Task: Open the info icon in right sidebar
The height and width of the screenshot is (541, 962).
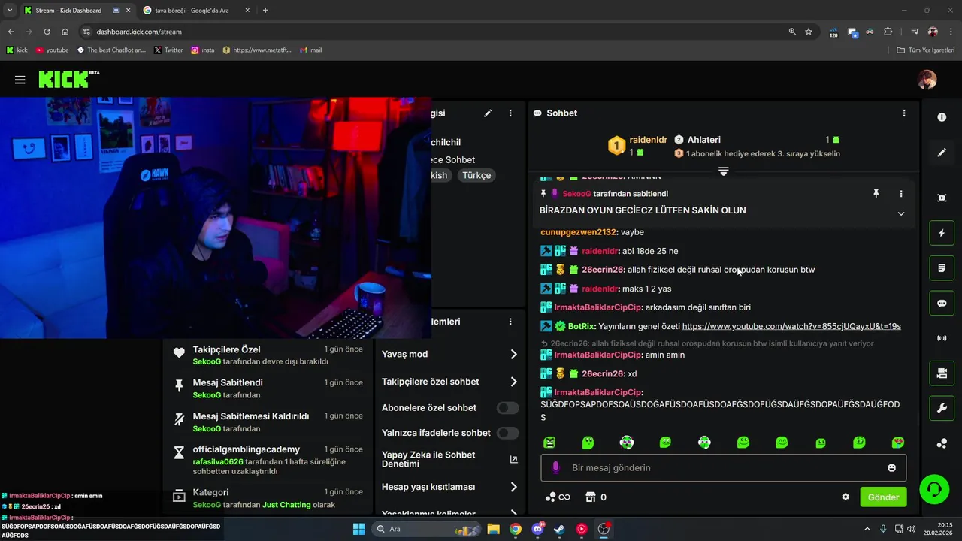Action: click(942, 117)
